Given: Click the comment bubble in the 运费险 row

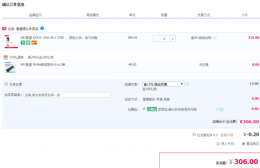Looking at the screenshot, I should point(218,109).
